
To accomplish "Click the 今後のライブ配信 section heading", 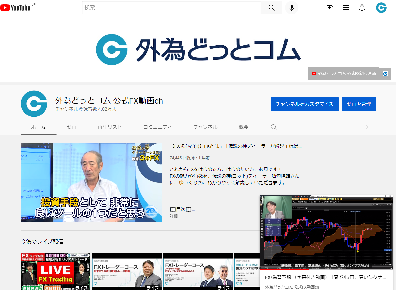I will point(42,242).
